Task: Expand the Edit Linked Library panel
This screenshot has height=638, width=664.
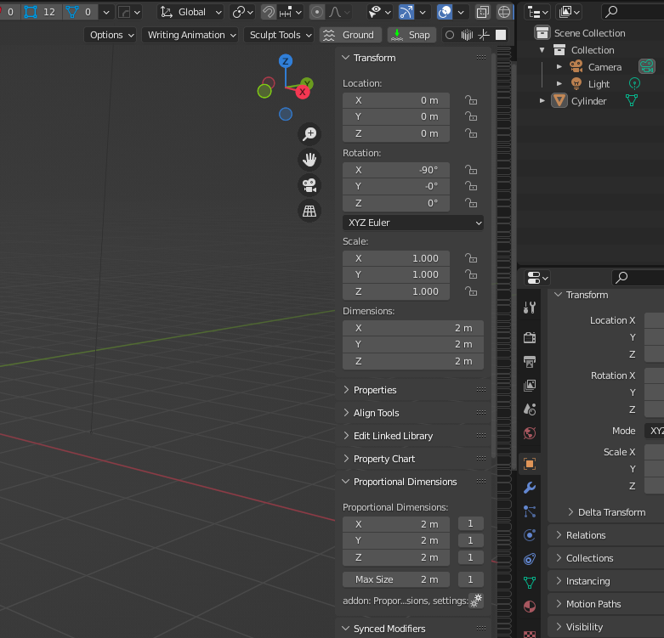Action: [393, 436]
